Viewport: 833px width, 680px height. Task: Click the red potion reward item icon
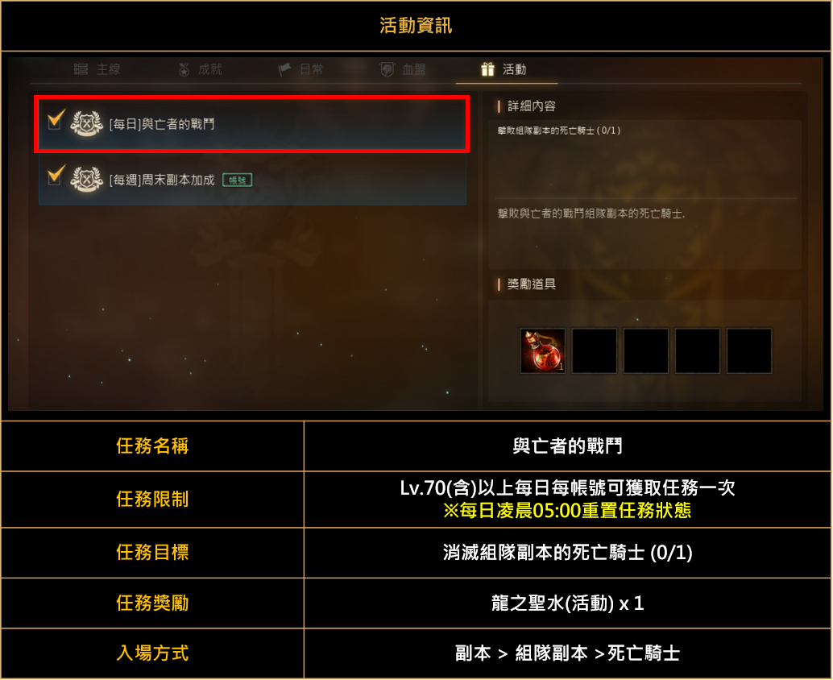(542, 350)
